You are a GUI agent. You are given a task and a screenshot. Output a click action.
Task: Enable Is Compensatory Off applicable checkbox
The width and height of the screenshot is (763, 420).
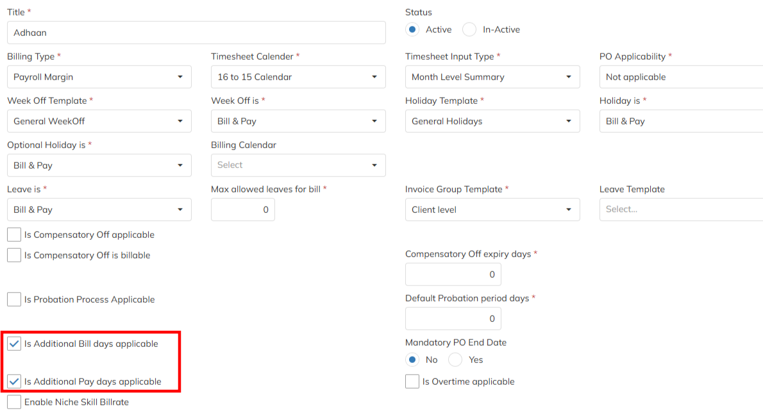(14, 235)
